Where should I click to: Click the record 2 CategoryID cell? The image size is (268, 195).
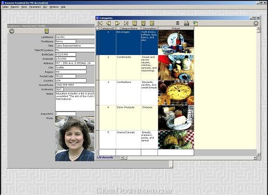pos(108,67)
